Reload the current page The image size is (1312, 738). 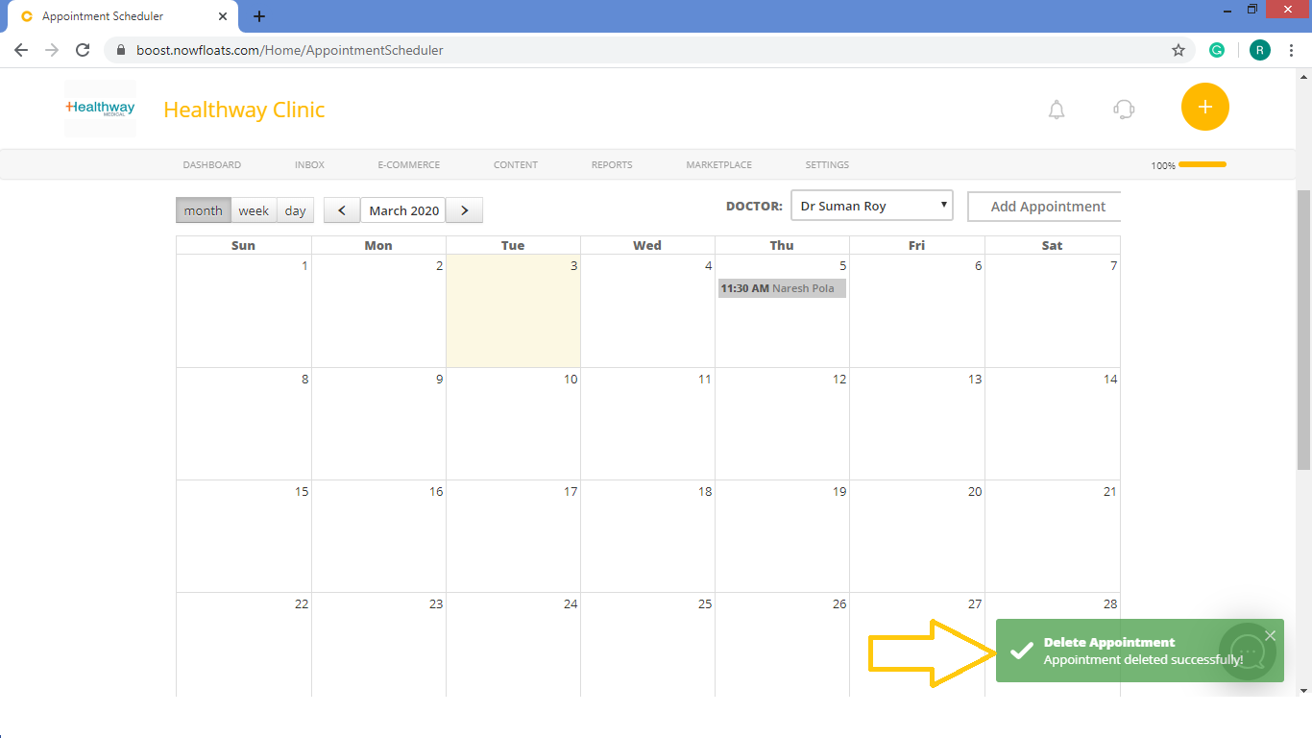pos(83,50)
